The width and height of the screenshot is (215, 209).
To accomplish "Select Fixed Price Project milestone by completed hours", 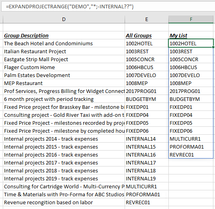I will [64, 131].
